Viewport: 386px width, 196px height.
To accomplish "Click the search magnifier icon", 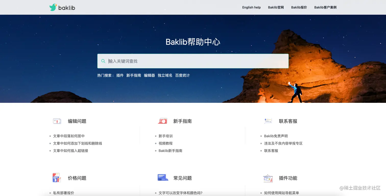I will tap(103, 61).
